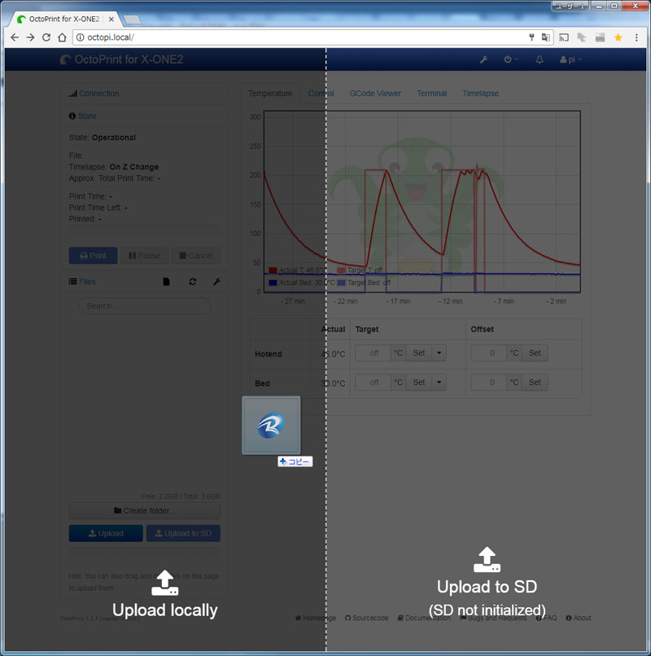Expand the Connection panel
The image size is (651, 656).
[98, 94]
